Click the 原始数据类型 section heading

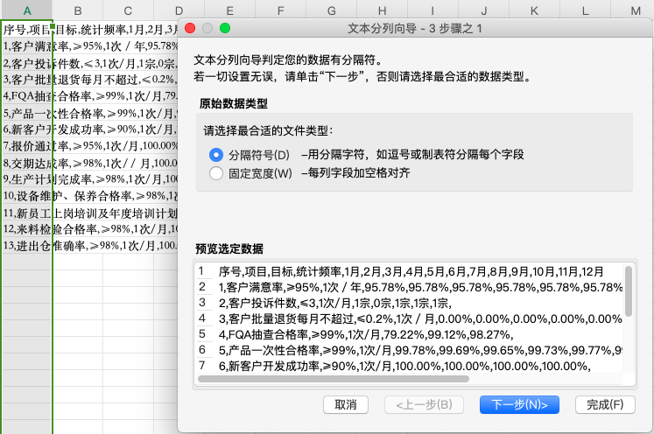coord(233,103)
